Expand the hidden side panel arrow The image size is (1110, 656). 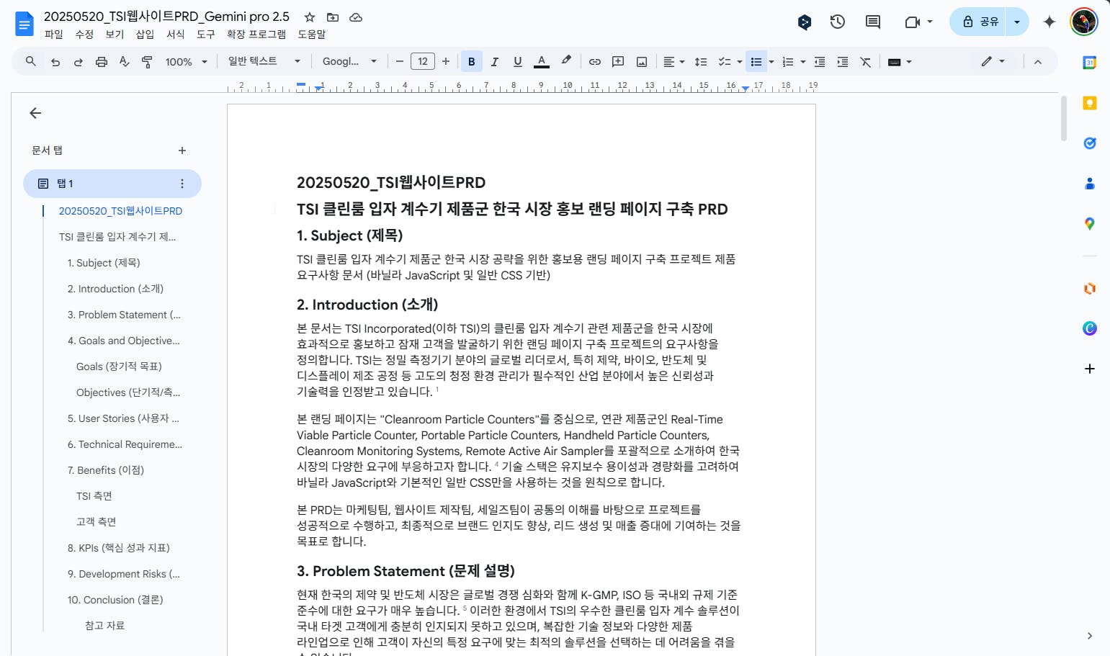pyautogui.click(x=1090, y=636)
